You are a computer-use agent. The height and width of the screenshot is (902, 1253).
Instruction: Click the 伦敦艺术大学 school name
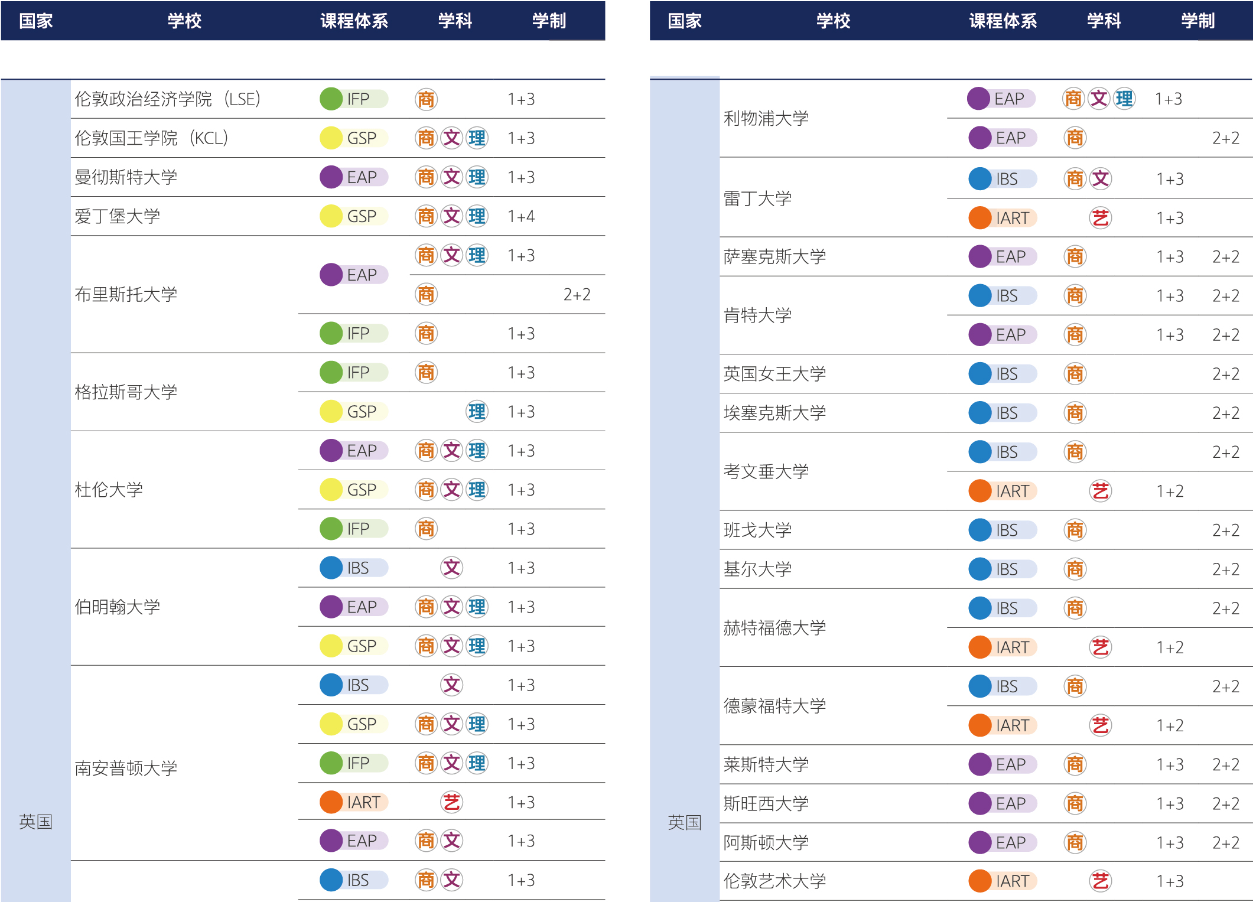pos(774,881)
